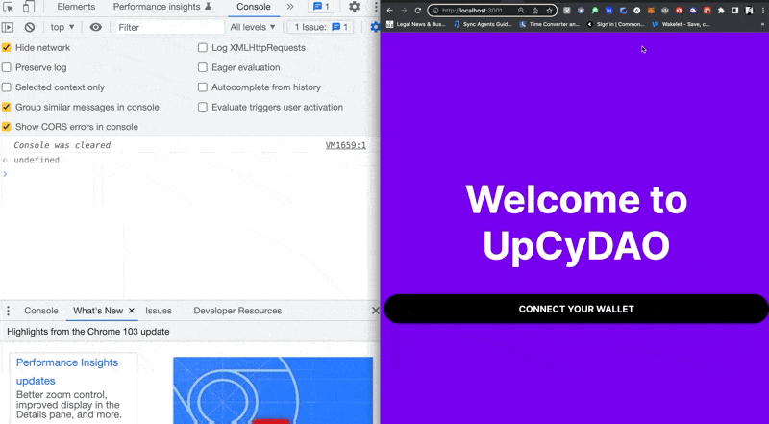Clear the console with the ban icon
The width and height of the screenshot is (769, 424).
[x=30, y=27]
